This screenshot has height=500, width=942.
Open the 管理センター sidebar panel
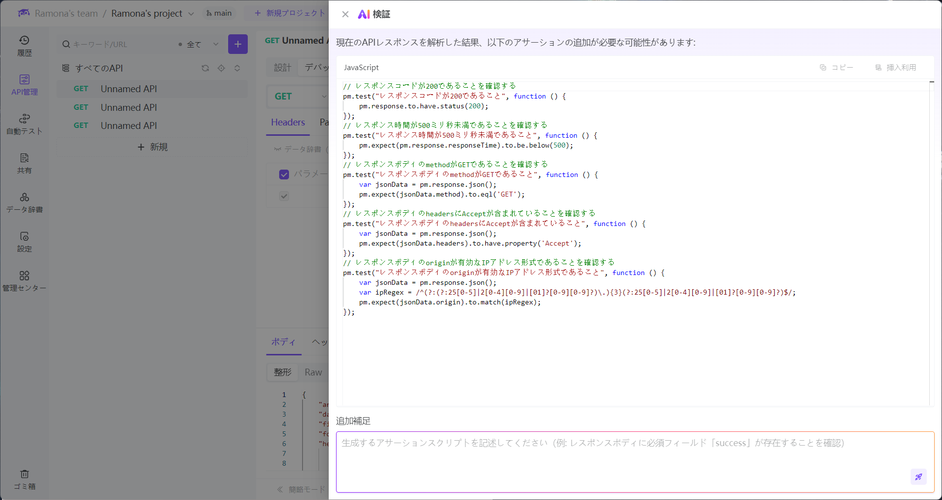(25, 280)
